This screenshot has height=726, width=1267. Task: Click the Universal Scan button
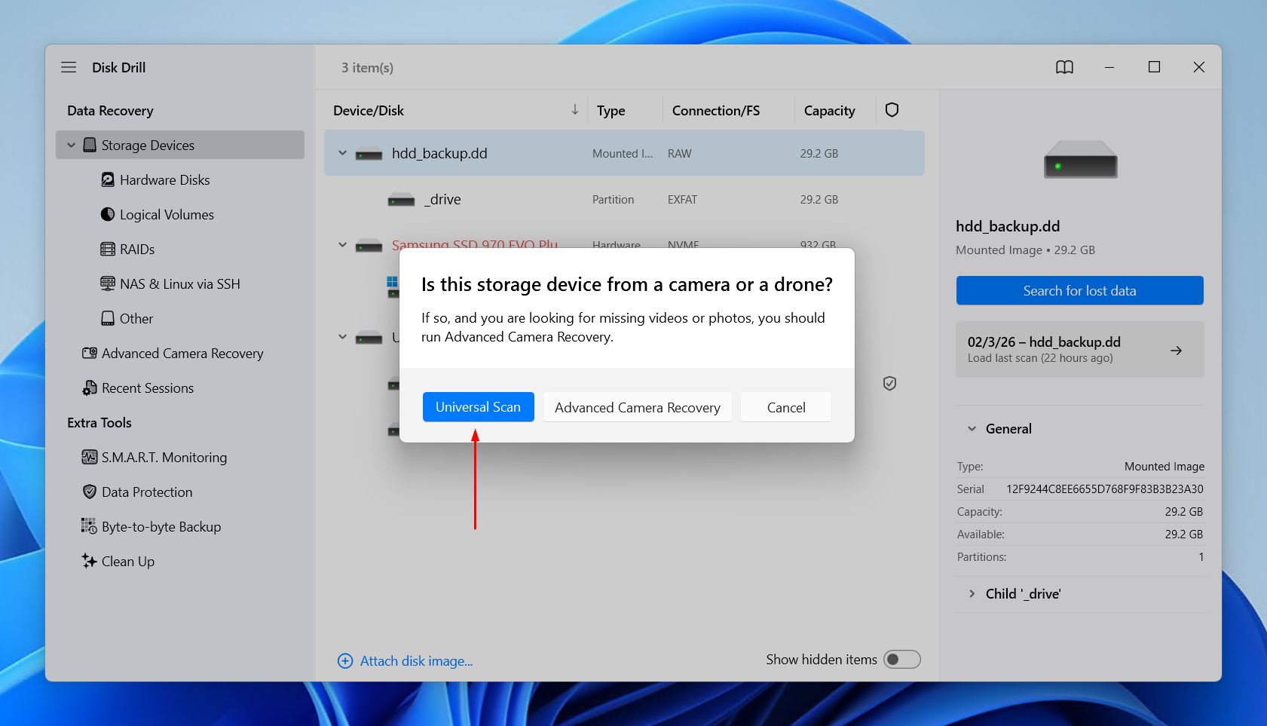(x=478, y=407)
